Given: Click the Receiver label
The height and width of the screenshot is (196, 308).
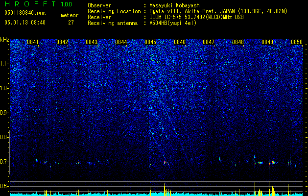Looking at the screenshot, I should click(x=99, y=17).
